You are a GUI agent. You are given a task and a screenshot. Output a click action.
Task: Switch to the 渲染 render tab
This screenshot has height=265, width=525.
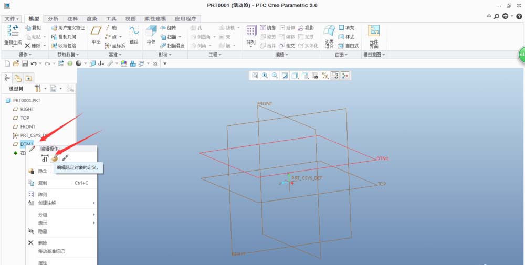[x=92, y=19]
